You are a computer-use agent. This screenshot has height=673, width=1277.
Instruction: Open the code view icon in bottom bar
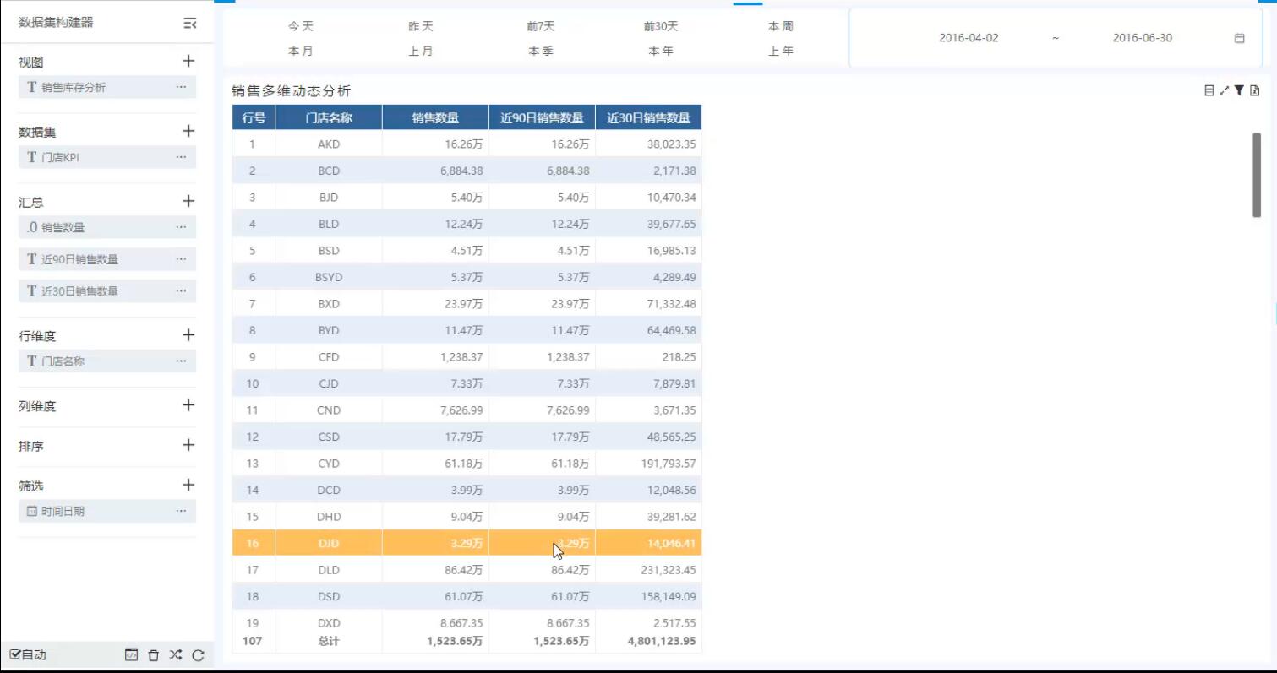click(131, 655)
